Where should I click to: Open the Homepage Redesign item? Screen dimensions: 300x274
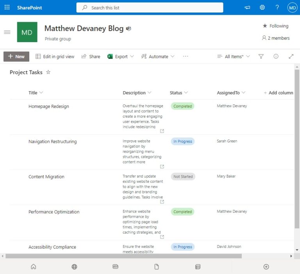48,106
